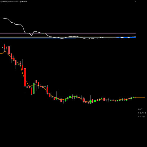Click the thick blue horizontal band
This screenshot has width=147, height=147.
click(68, 38)
